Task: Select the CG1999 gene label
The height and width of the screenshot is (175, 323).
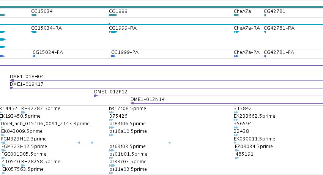Action: pos(118,11)
